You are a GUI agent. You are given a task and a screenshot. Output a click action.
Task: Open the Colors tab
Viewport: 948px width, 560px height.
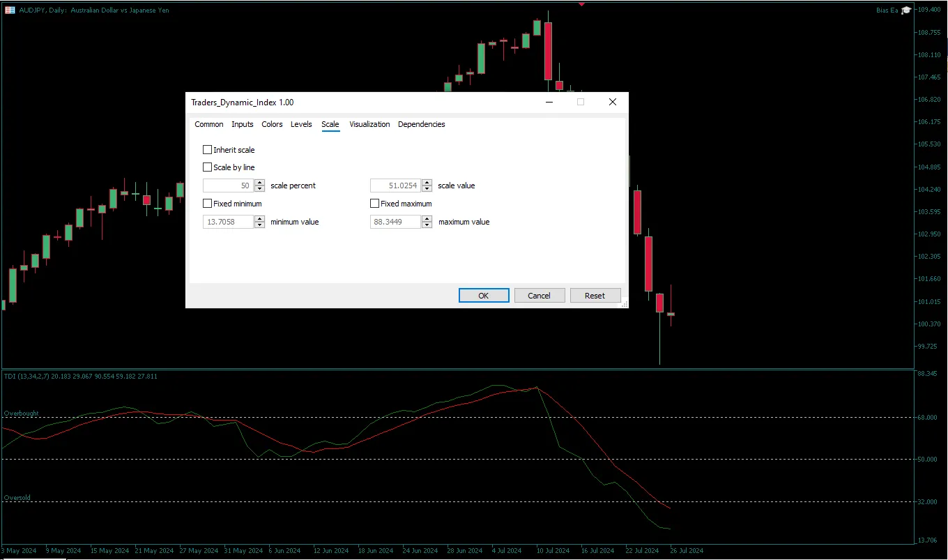[x=272, y=124]
